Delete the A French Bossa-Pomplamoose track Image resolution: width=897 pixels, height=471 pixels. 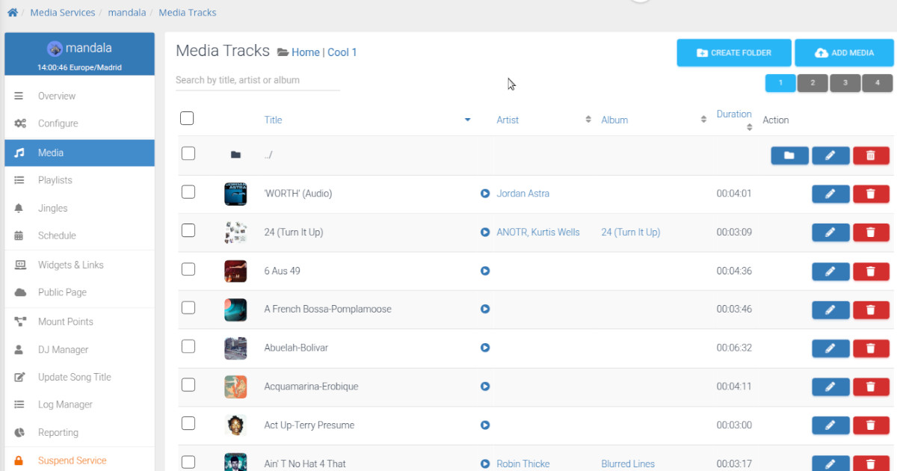click(871, 310)
